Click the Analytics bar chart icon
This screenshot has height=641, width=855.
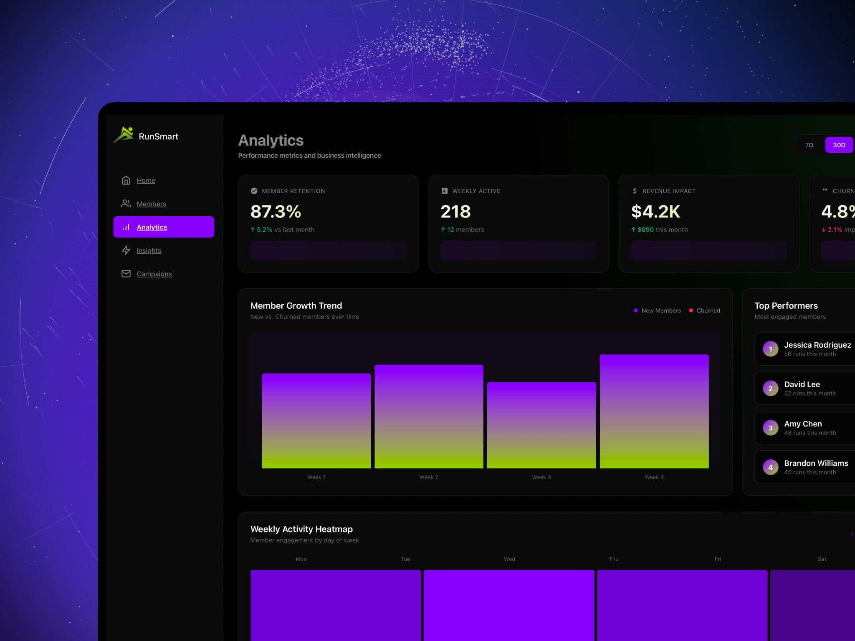click(126, 227)
